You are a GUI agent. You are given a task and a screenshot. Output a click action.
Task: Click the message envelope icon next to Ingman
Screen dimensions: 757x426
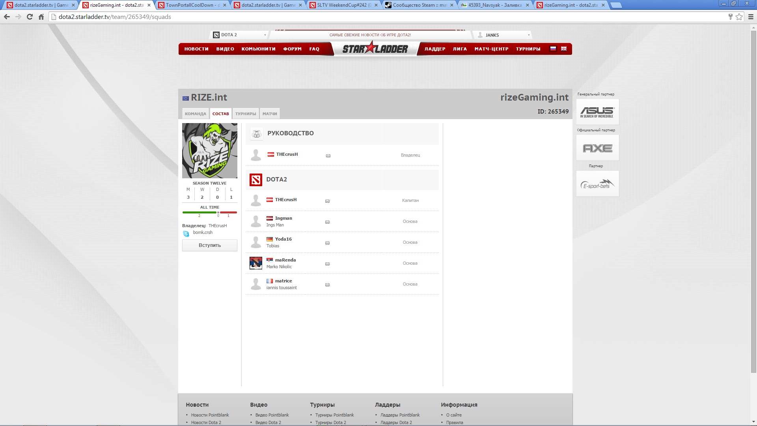[x=327, y=222]
